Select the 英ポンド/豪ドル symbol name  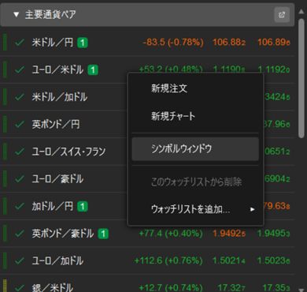[x=63, y=234]
